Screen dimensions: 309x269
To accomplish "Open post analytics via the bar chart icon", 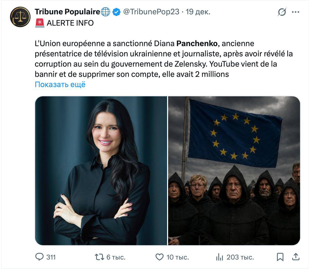I will [x=219, y=257].
